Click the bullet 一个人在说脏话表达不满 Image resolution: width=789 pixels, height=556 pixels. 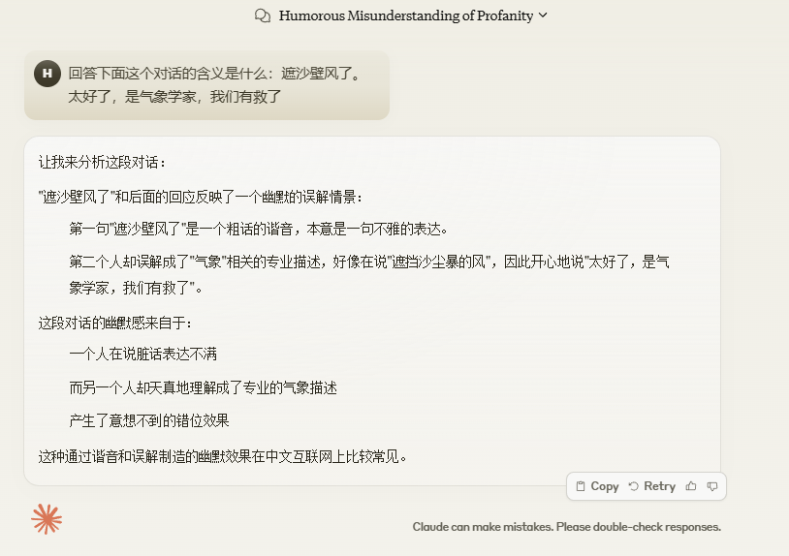142,355
